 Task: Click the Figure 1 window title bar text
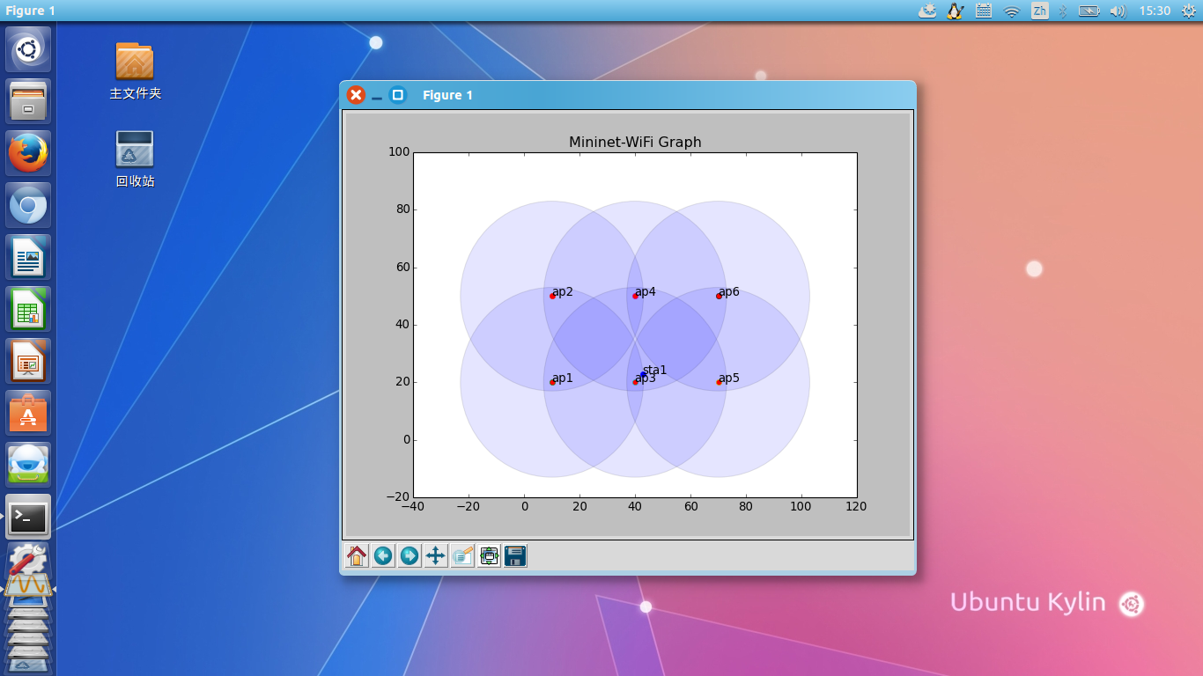tap(447, 95)
